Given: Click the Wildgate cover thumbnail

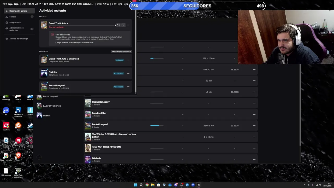Looking at the screenshot, I should tap(88, 159).
